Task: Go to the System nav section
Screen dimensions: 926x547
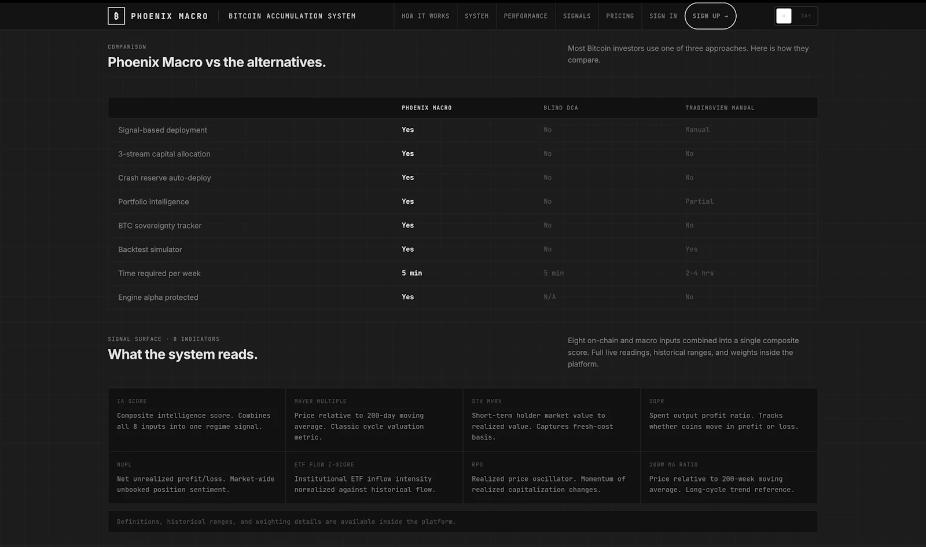Action: click(x=476, y=16)
